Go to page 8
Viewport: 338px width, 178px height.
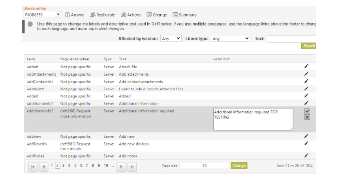pos(93,165)
